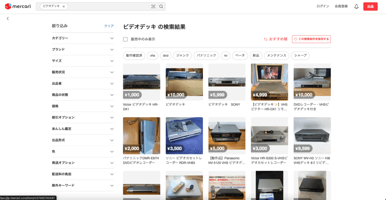Click title text 'DVDレコーダー・VHSビデオデッキ付き'
This screenshot has width=386, height=200.
tap(311, 107)
